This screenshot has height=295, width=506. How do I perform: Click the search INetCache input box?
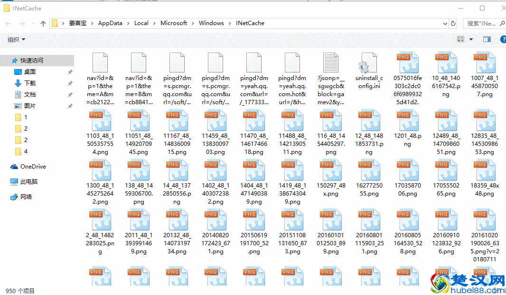click(x=481, y=23)
